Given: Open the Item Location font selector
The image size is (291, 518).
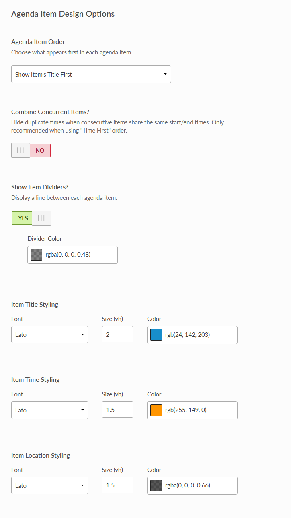Looking at the screenshot, I should (x=49, y=485).
